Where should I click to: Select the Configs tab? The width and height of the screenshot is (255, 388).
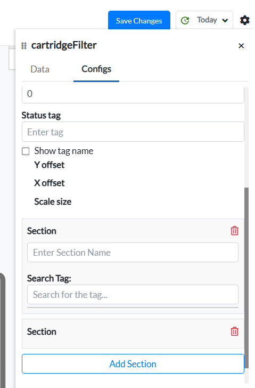(x=96, y=69)
